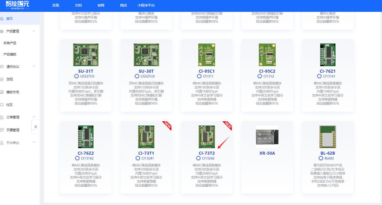382x205 pixels.
Task: Click the SU-31T product name link
Action: tap(86, 71)
